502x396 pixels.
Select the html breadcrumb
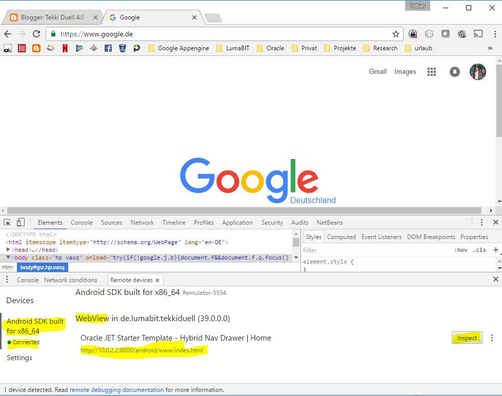tap(8, 267)
